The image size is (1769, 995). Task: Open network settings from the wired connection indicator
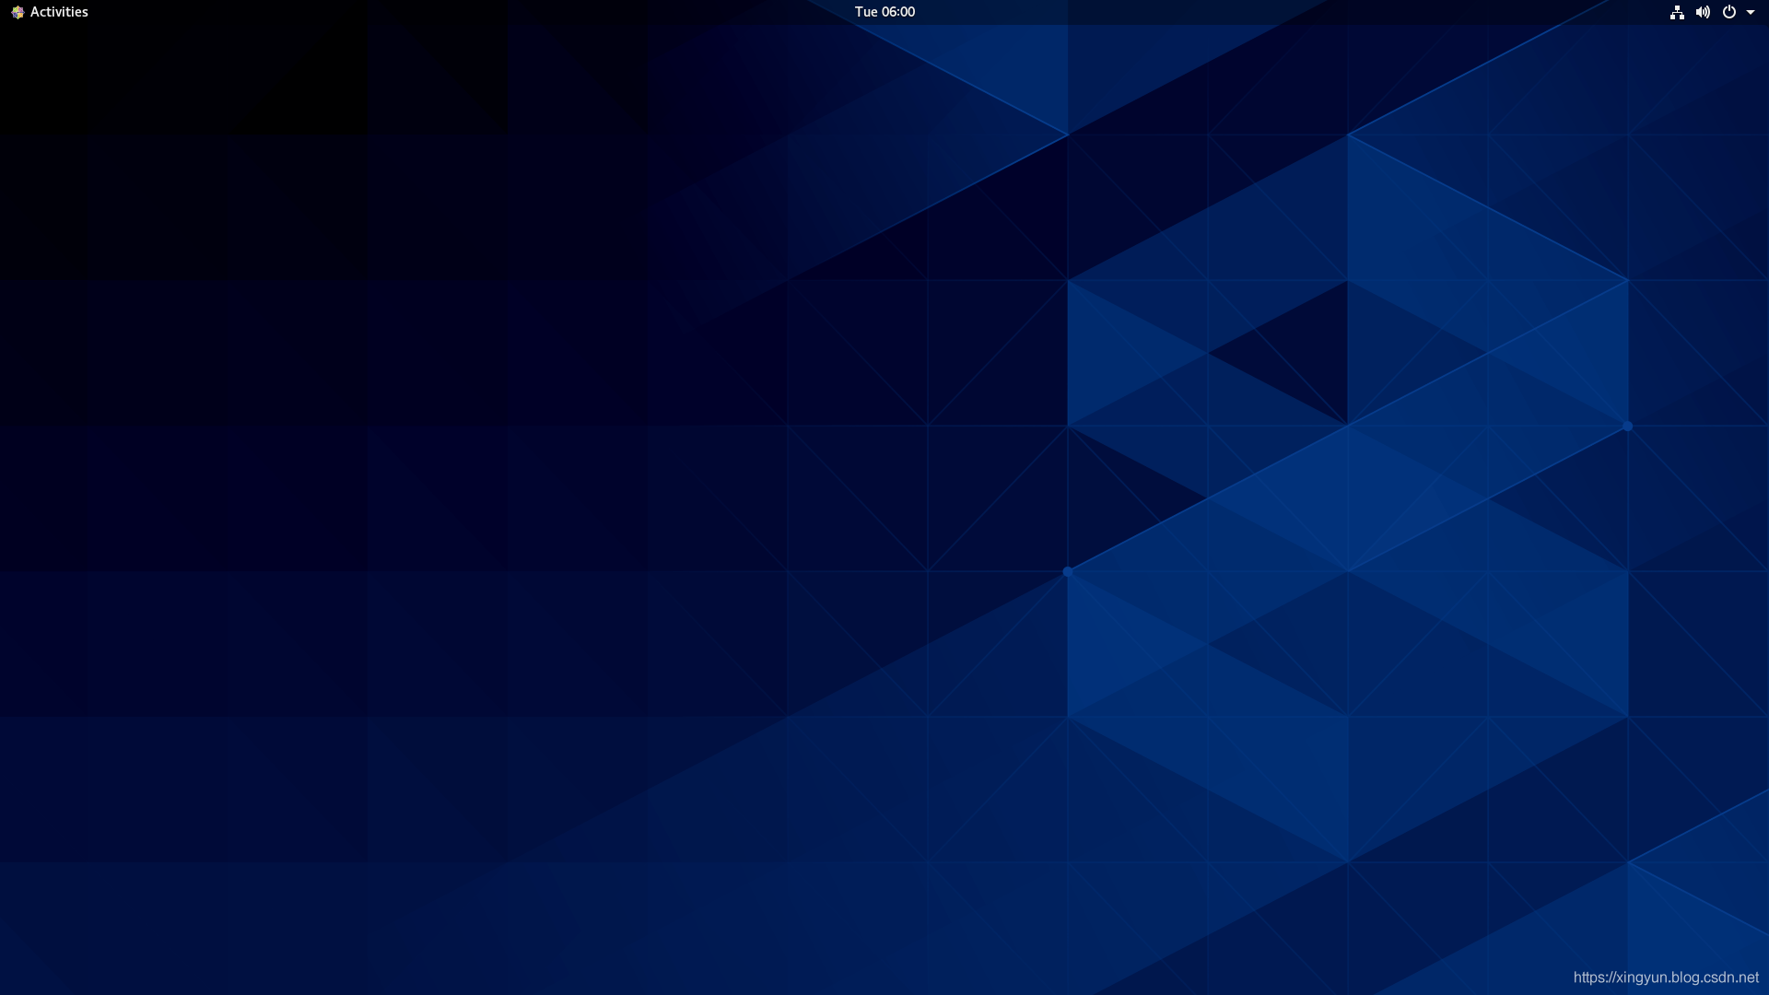click(x=1677, y=12)
